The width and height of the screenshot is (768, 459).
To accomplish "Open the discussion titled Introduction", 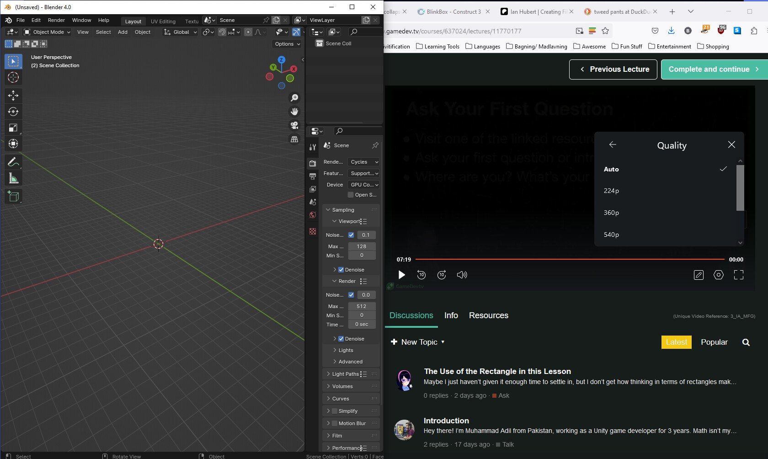I will 446,421.
